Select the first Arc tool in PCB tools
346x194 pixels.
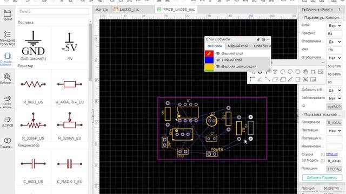tap(282, 72)
